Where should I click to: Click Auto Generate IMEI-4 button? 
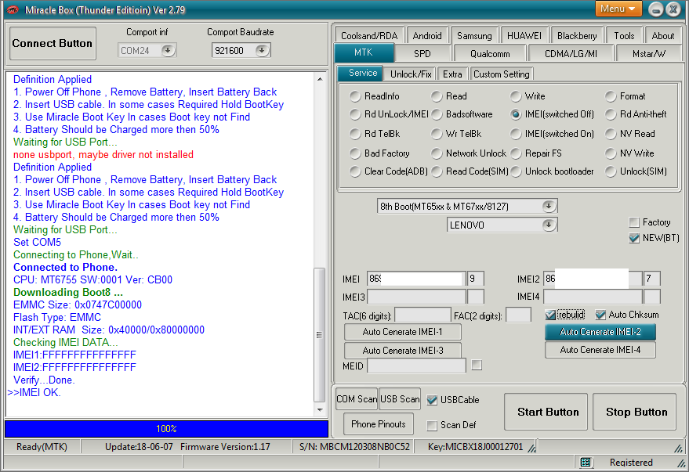click(x=600, y=350)
